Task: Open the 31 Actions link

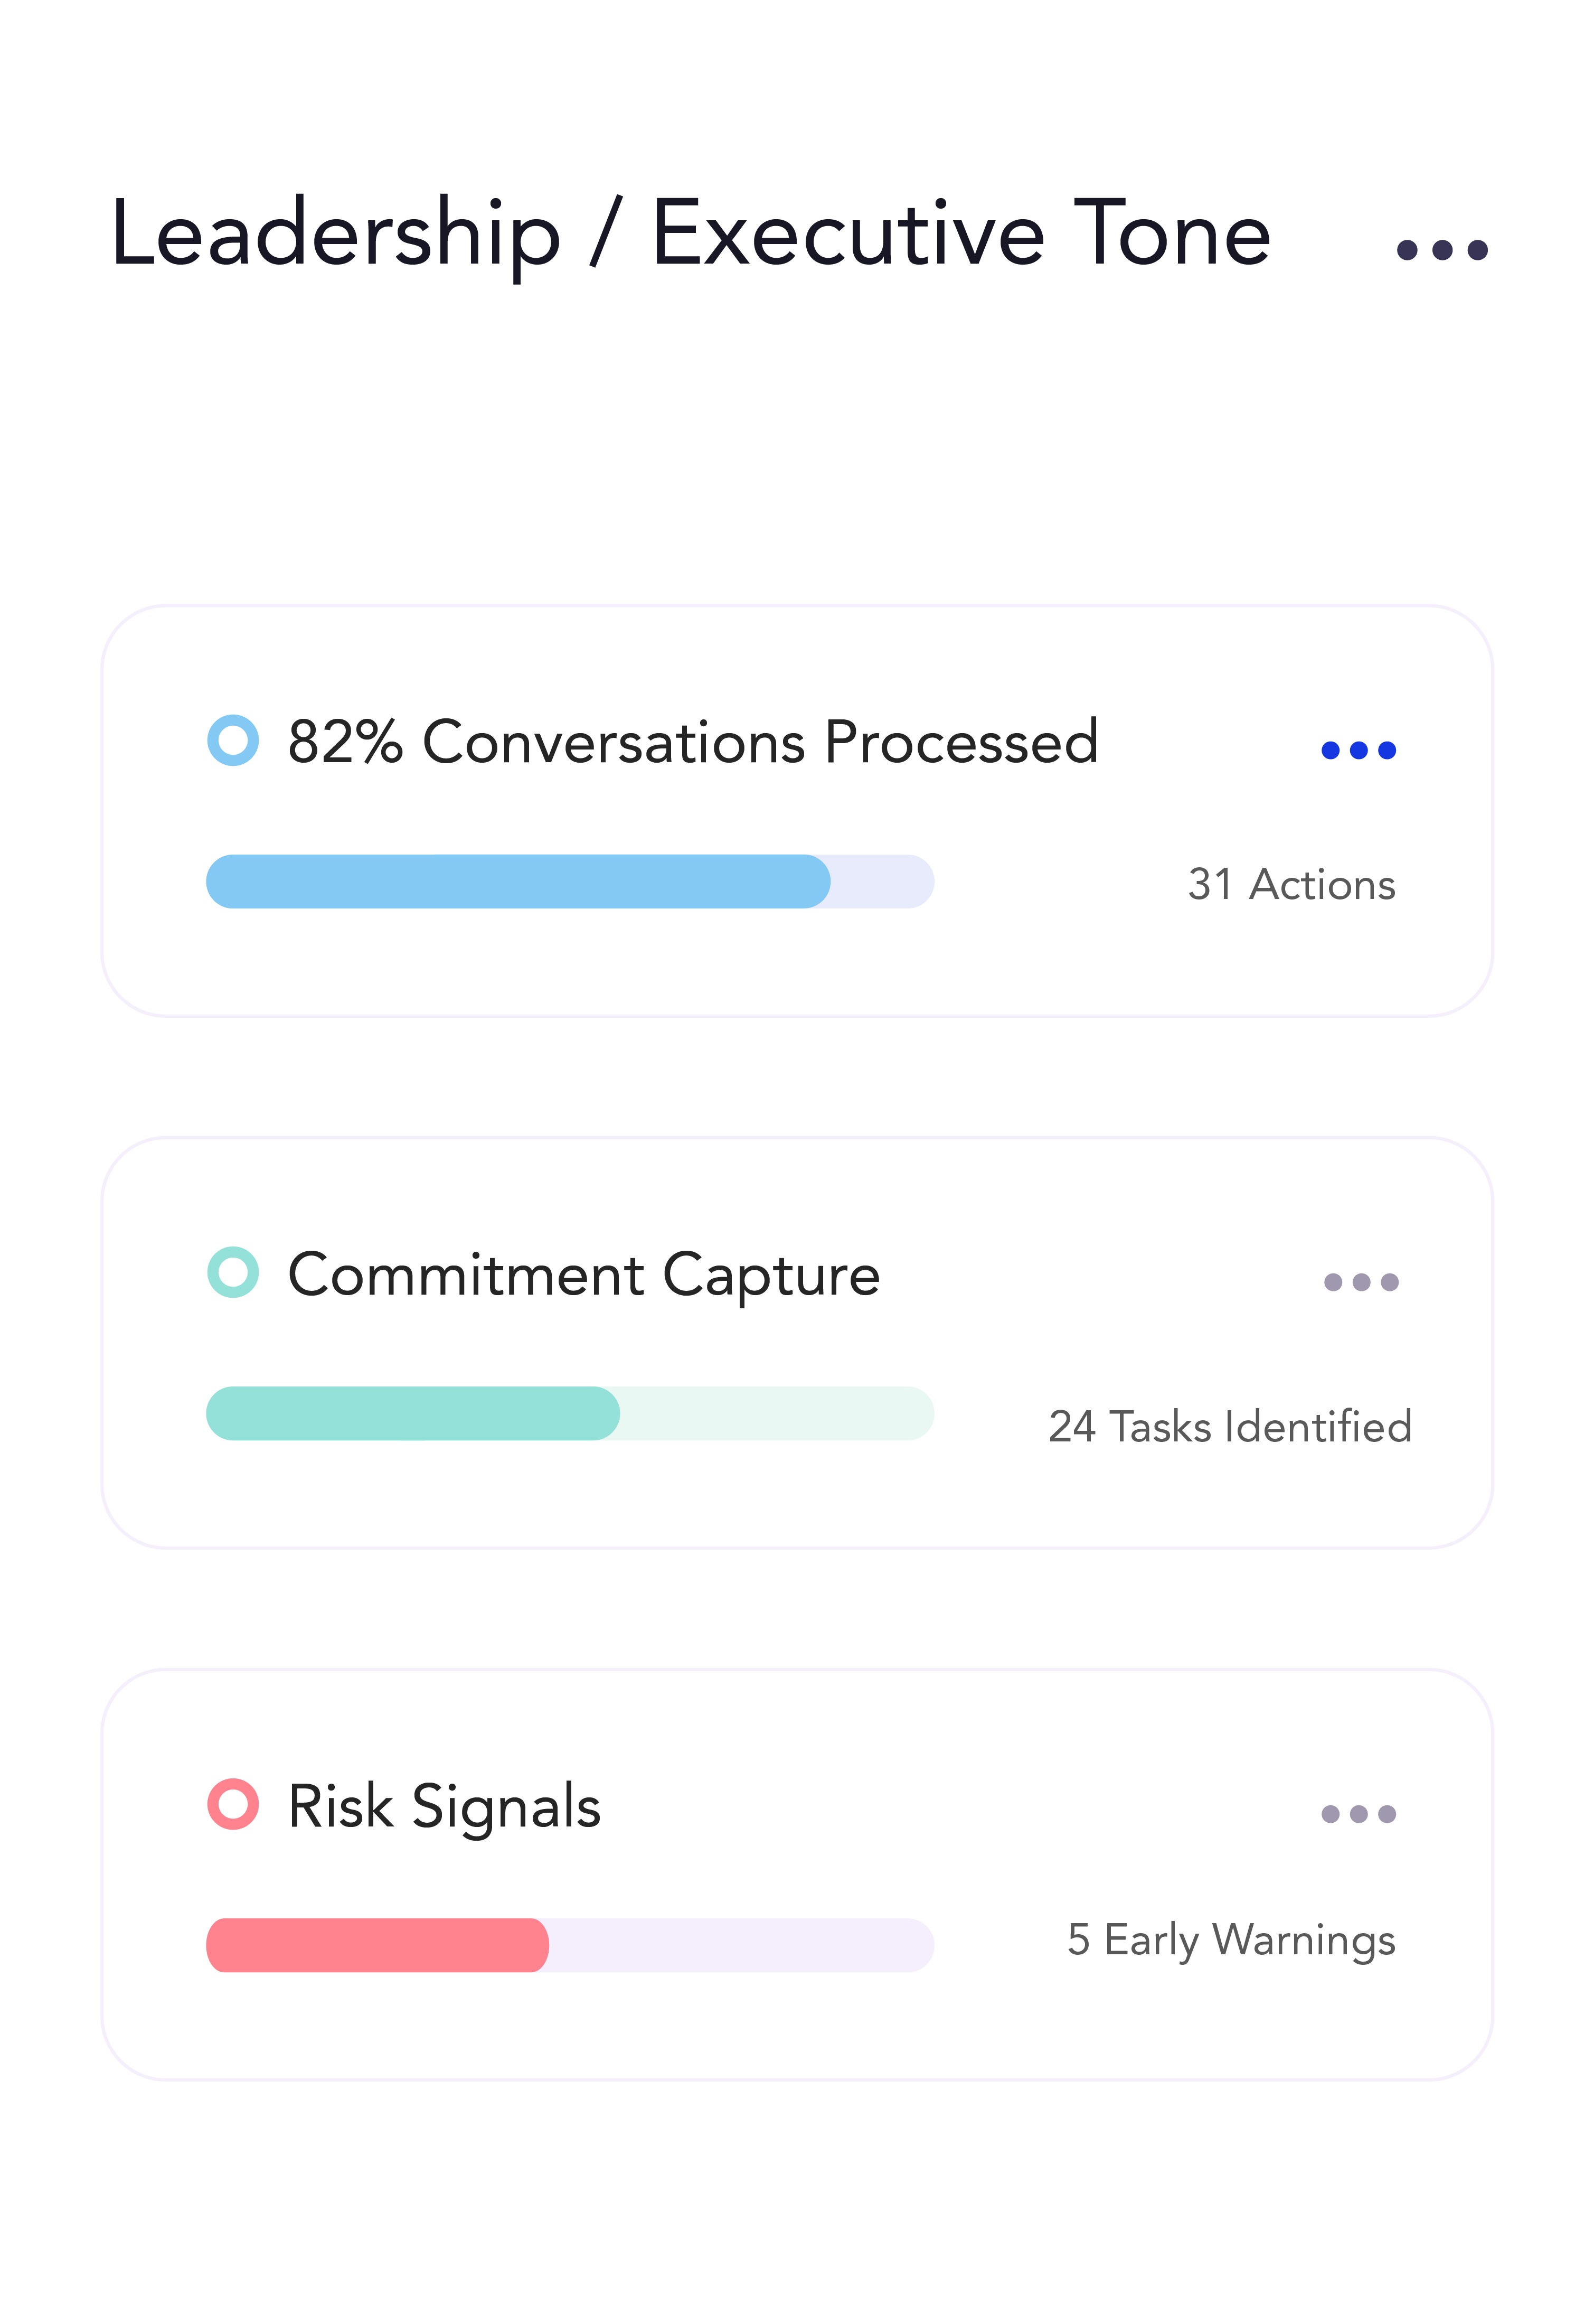Action: point(1291,885)
